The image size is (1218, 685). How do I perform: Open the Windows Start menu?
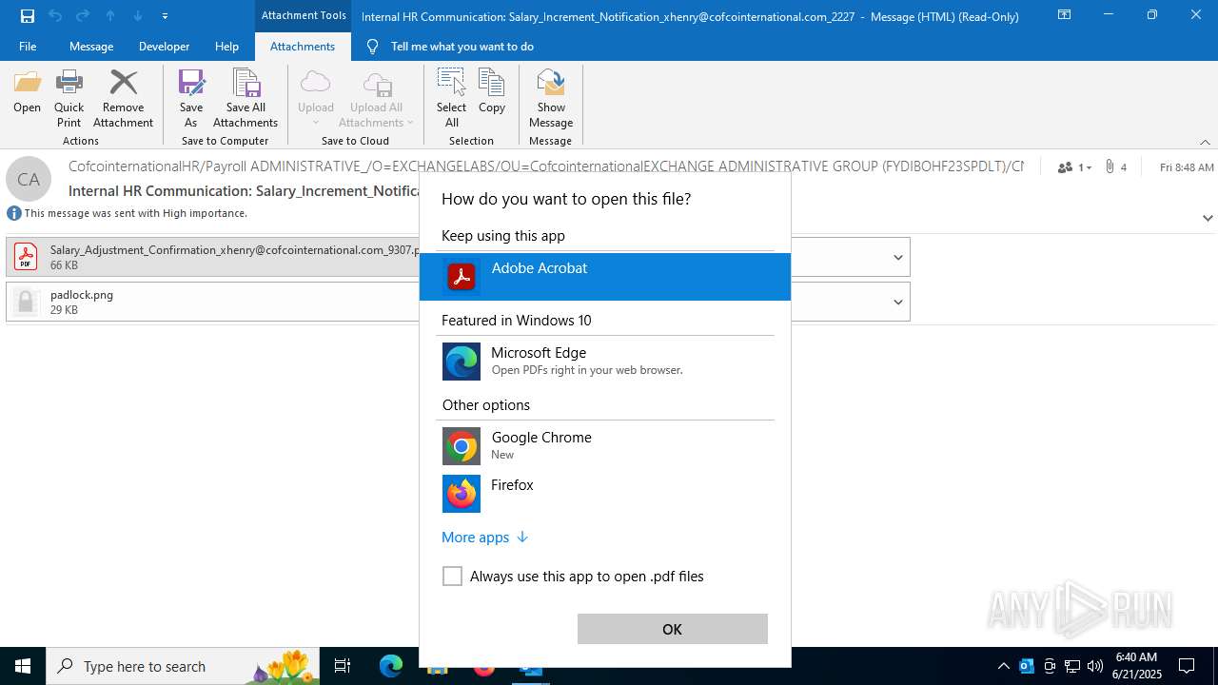pos(23,666)
